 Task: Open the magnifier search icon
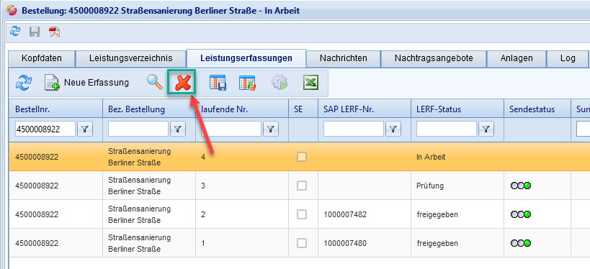[155, 82]
